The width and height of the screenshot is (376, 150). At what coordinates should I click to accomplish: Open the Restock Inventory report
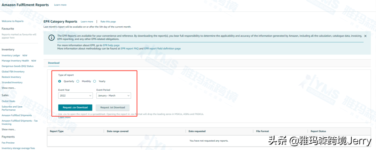11,77
